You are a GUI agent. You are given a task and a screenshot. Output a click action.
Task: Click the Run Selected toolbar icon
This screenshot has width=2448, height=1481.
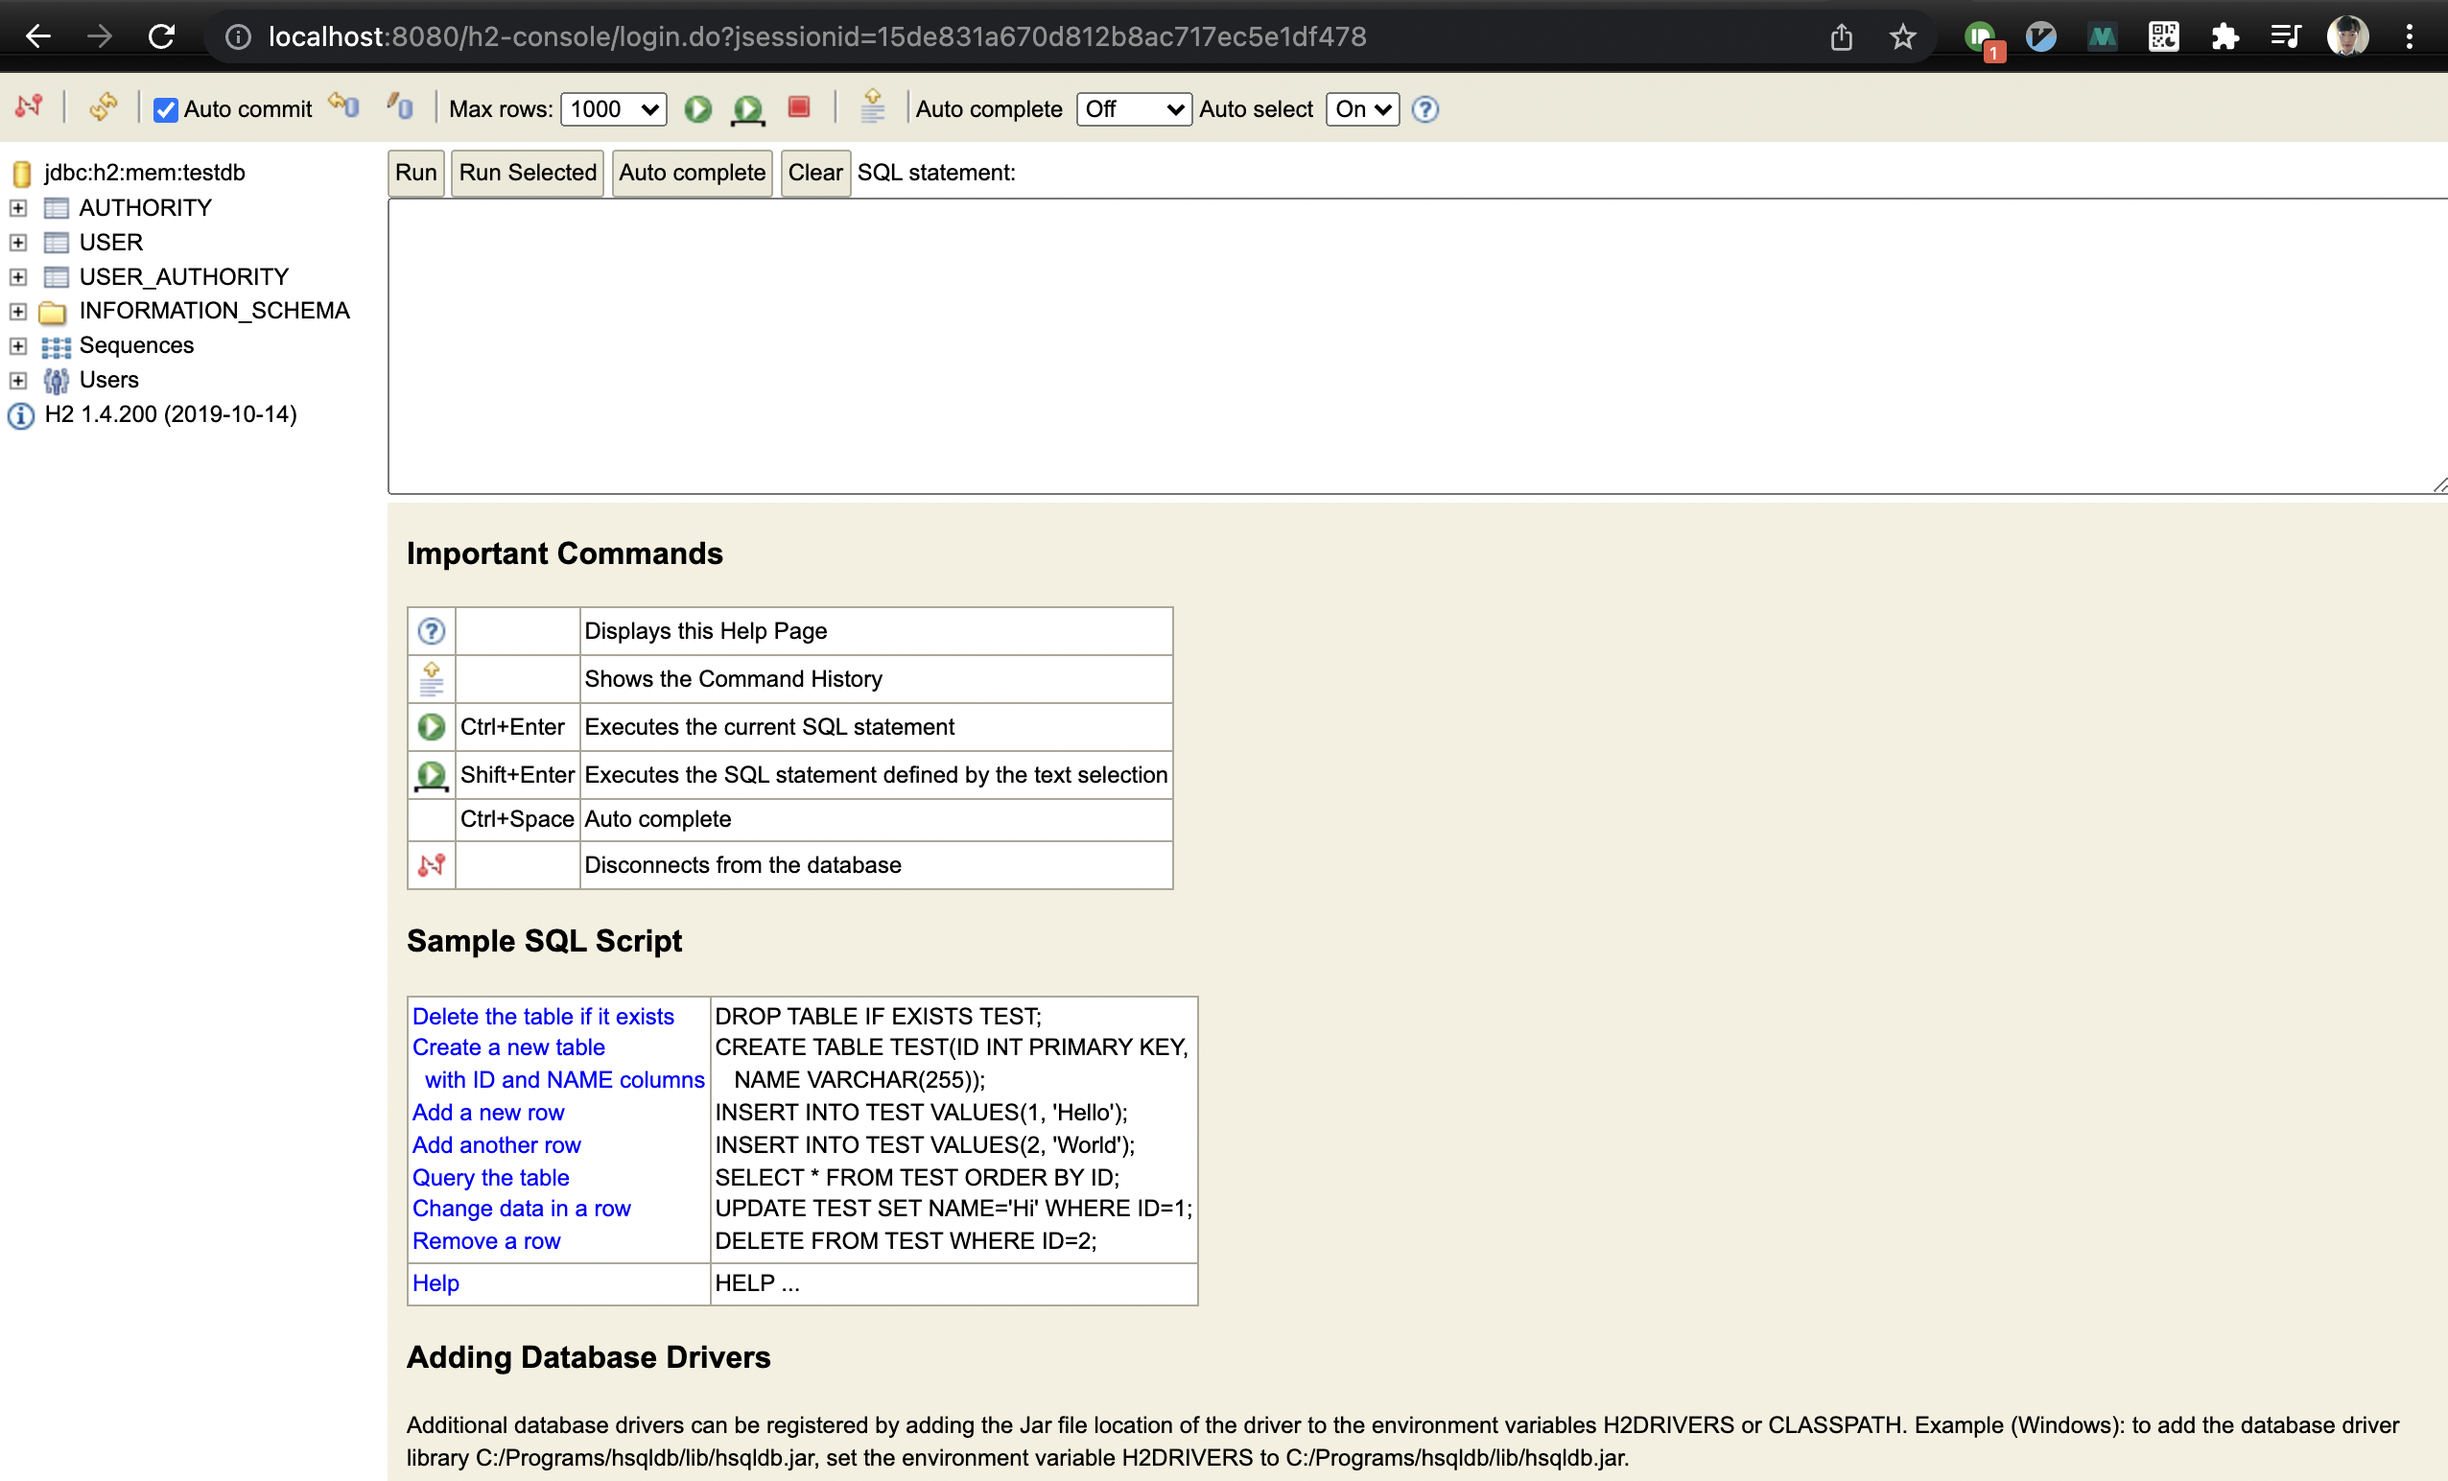click(747, 109)
